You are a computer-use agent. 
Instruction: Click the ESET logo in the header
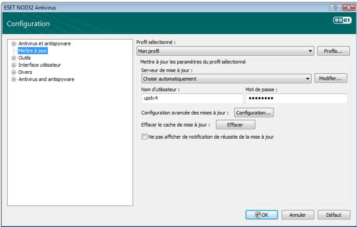342,21
